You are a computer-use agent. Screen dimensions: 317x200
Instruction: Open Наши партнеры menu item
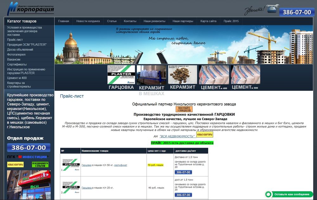click(183, 21)
